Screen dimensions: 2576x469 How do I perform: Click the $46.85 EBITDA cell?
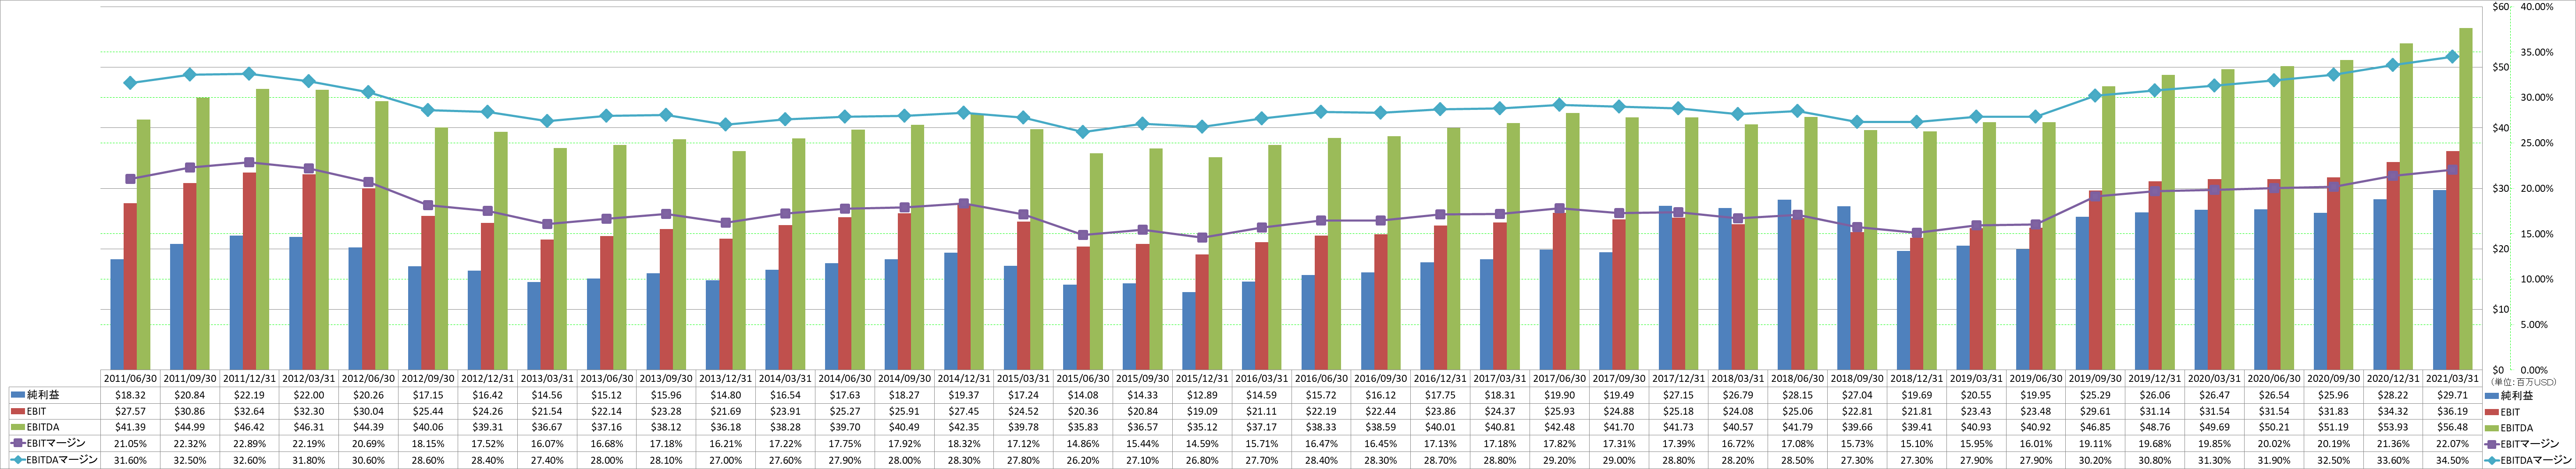pos(2096,427)
